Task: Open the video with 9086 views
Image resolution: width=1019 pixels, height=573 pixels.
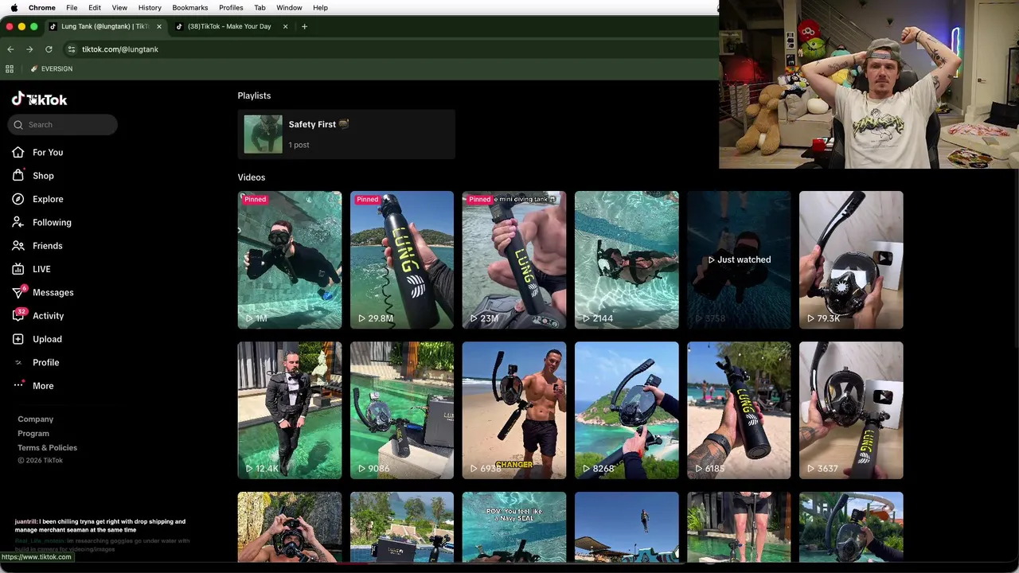Action: pyautogui.click(x=402, y=411)
